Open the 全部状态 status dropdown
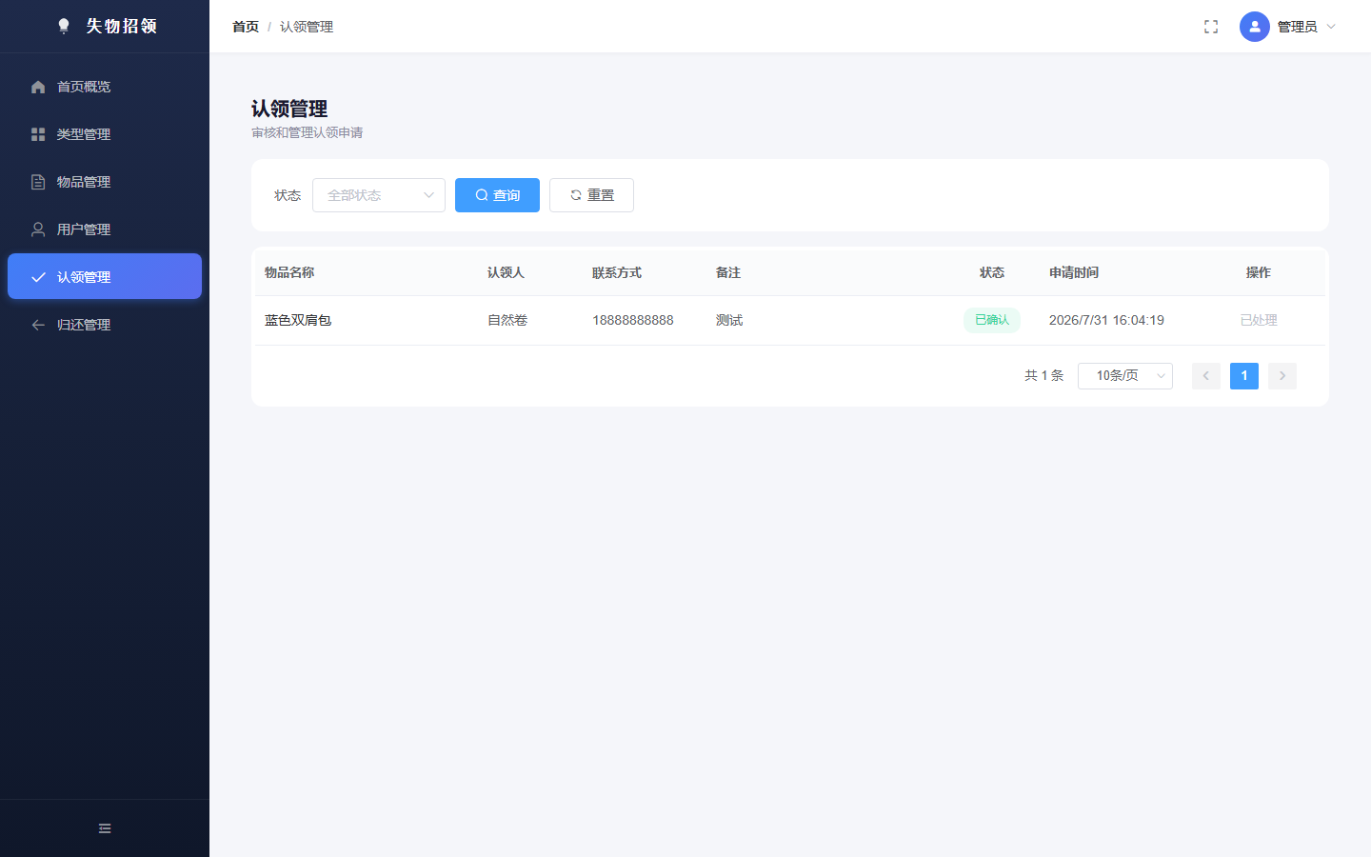 point(379,195)
